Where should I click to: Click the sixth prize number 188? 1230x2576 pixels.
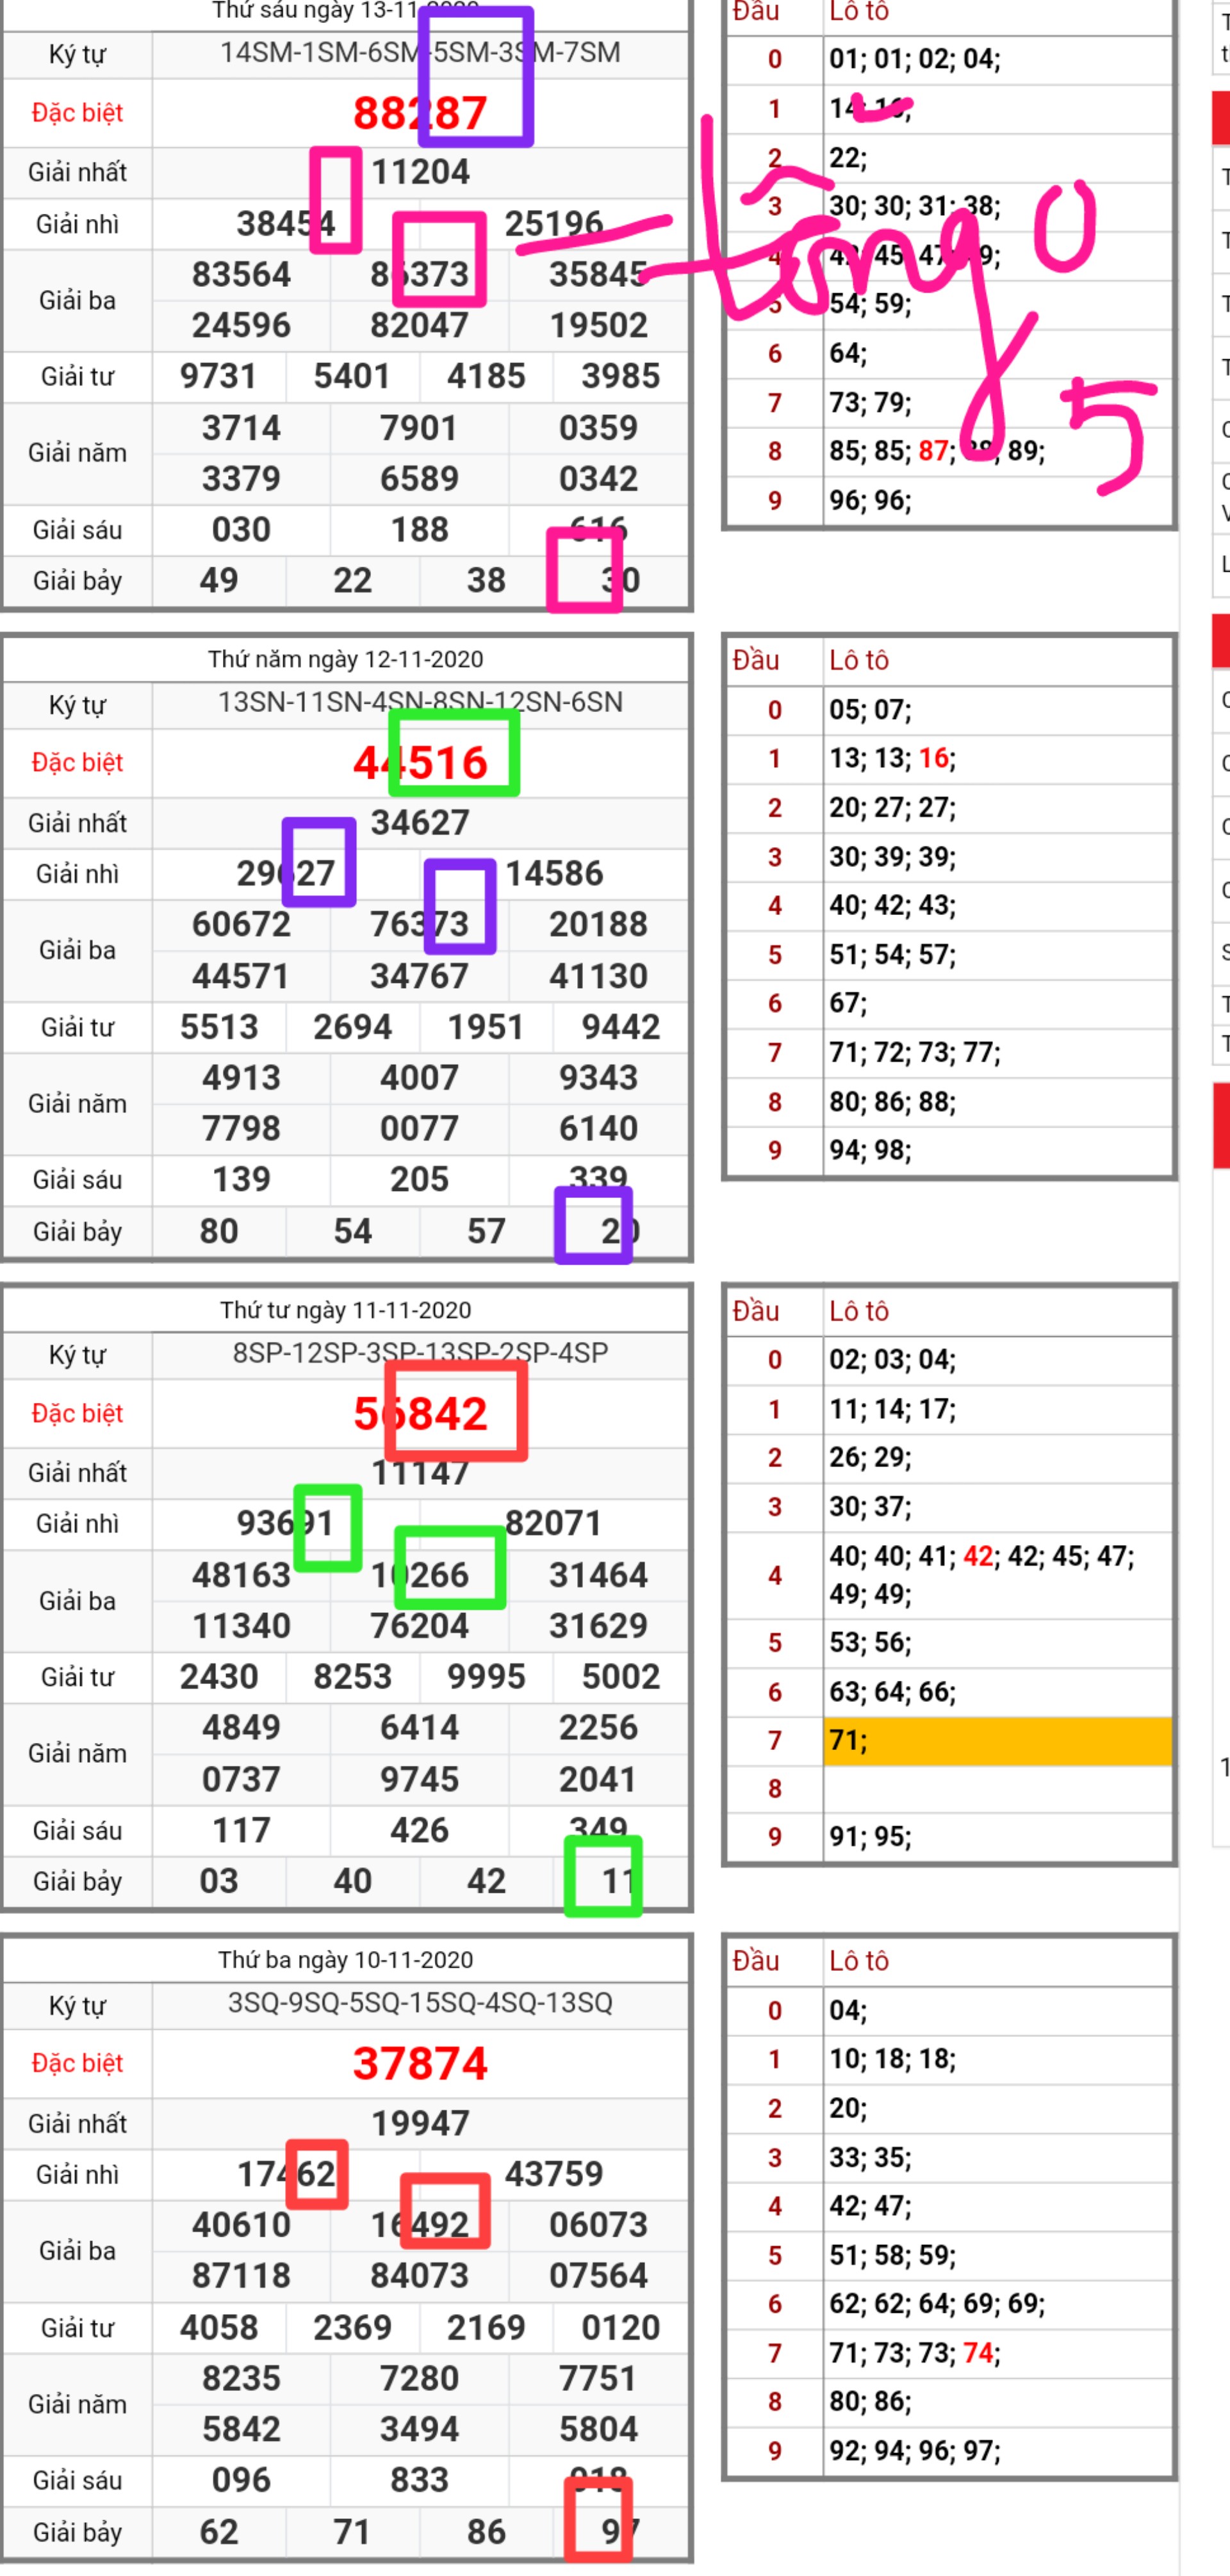click(420, 530)
